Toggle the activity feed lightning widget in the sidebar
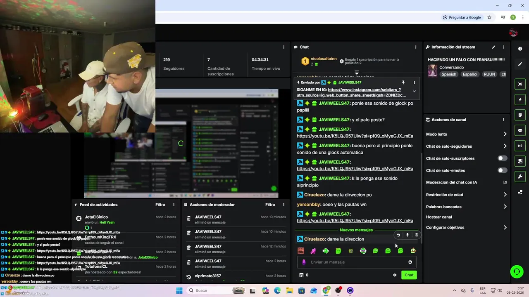 click(520, 99)
